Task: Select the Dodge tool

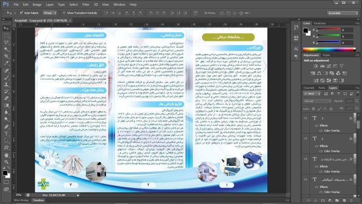Action: coord(6,119)
